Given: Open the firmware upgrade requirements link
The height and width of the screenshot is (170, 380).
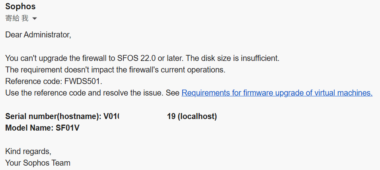Looking at the screenshot, I should [277, 93].
